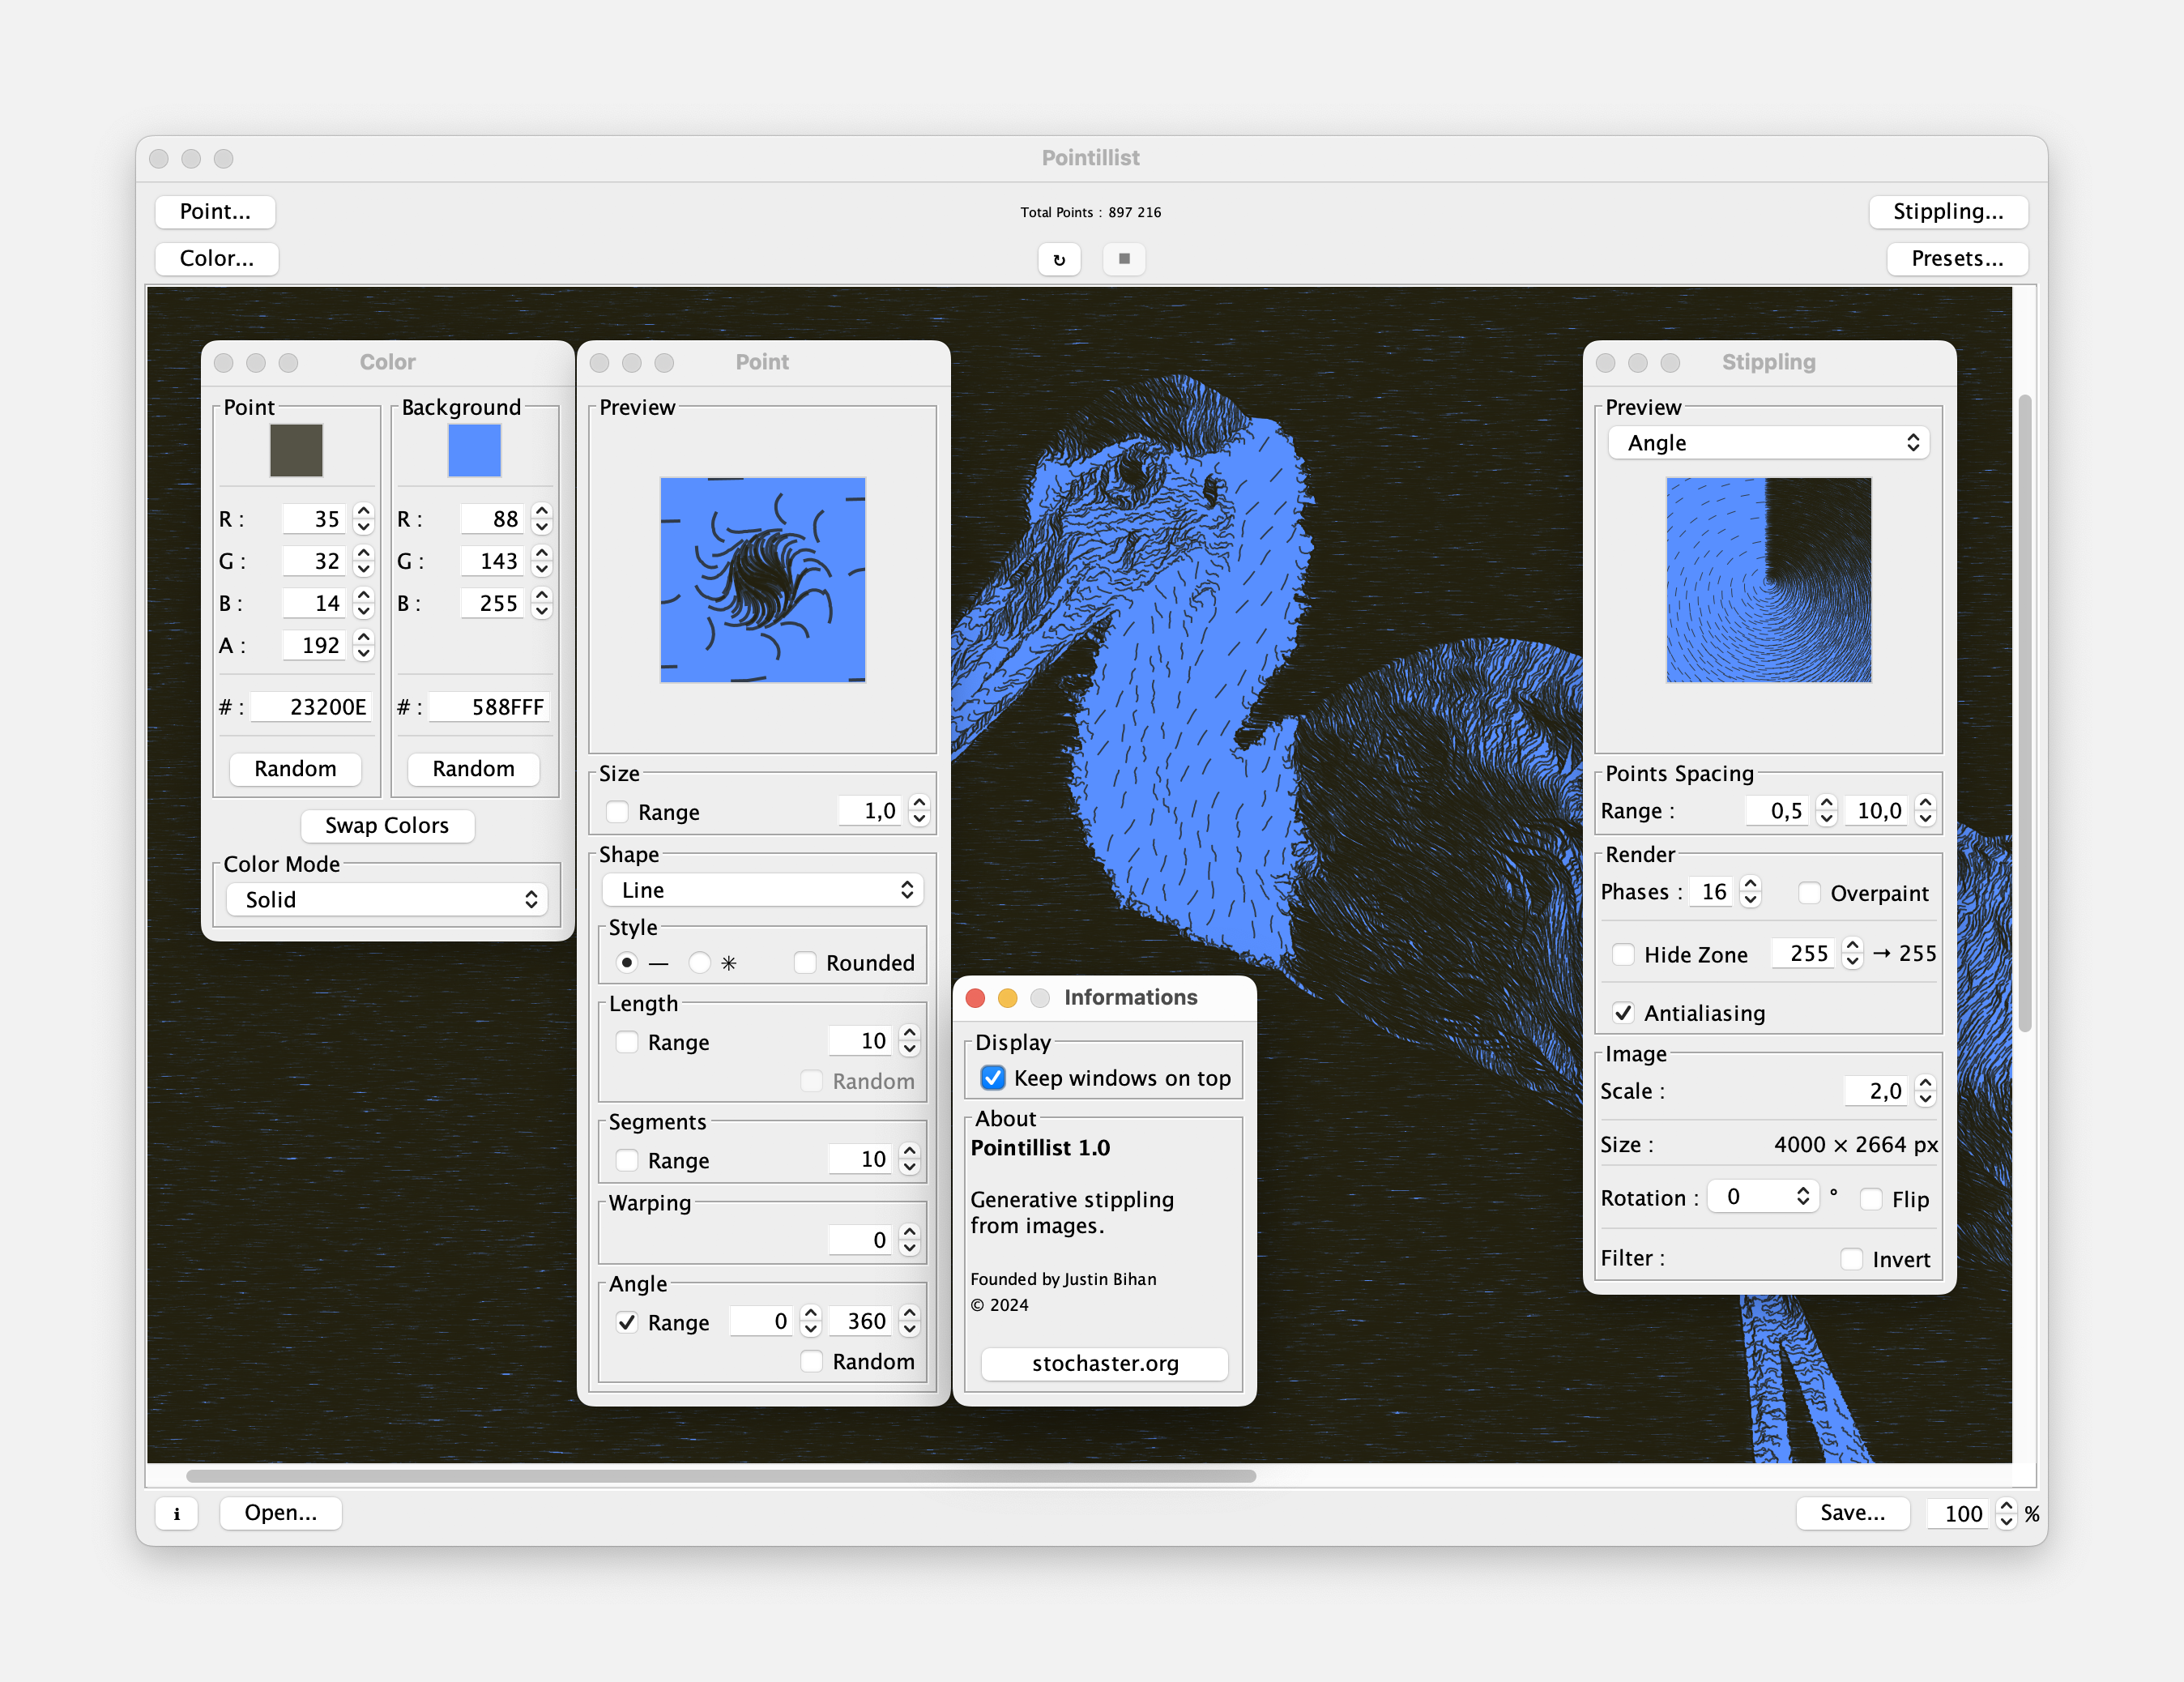Click the Swap Colors button
The height and width of the screenshot is (1682, 2184).
pyautogui.click(x=387, y=825)
